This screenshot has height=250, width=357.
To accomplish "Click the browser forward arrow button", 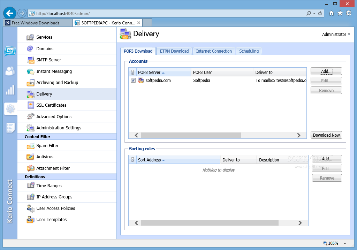I will [x=22, y=14].
